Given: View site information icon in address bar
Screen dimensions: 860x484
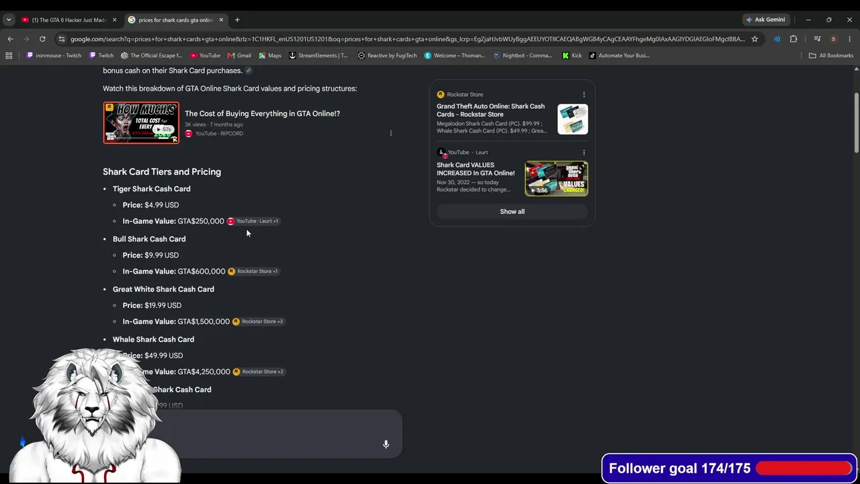Looking at the screenshot, I should point(62,39).
